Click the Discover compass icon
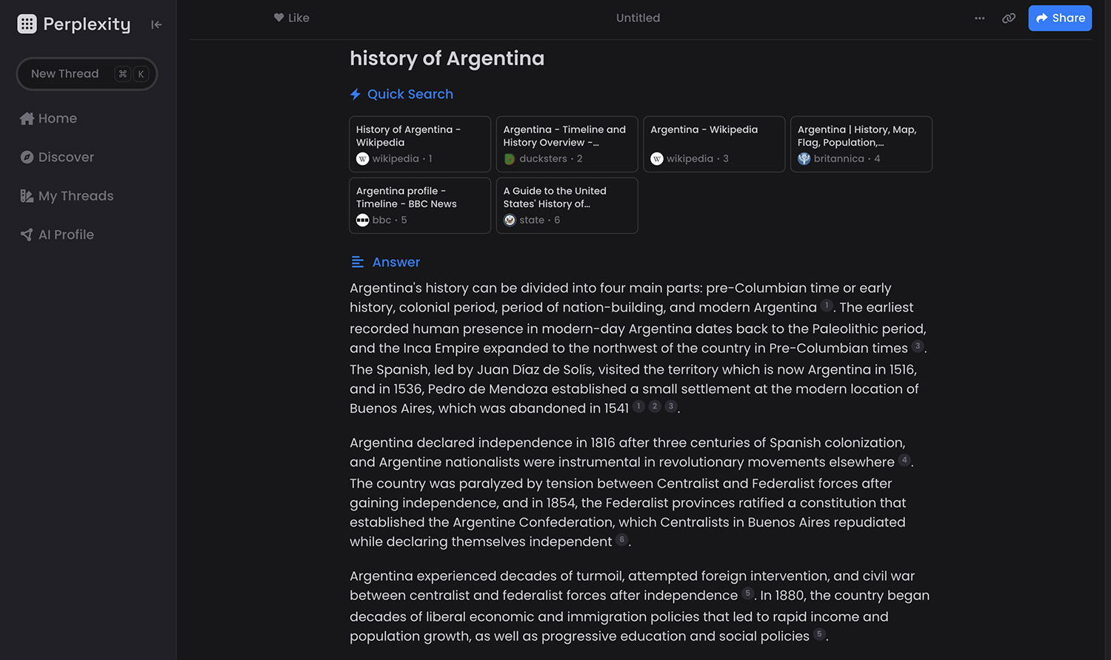The width and height of the screenshot is (1111, 660). tap(27, 157)
